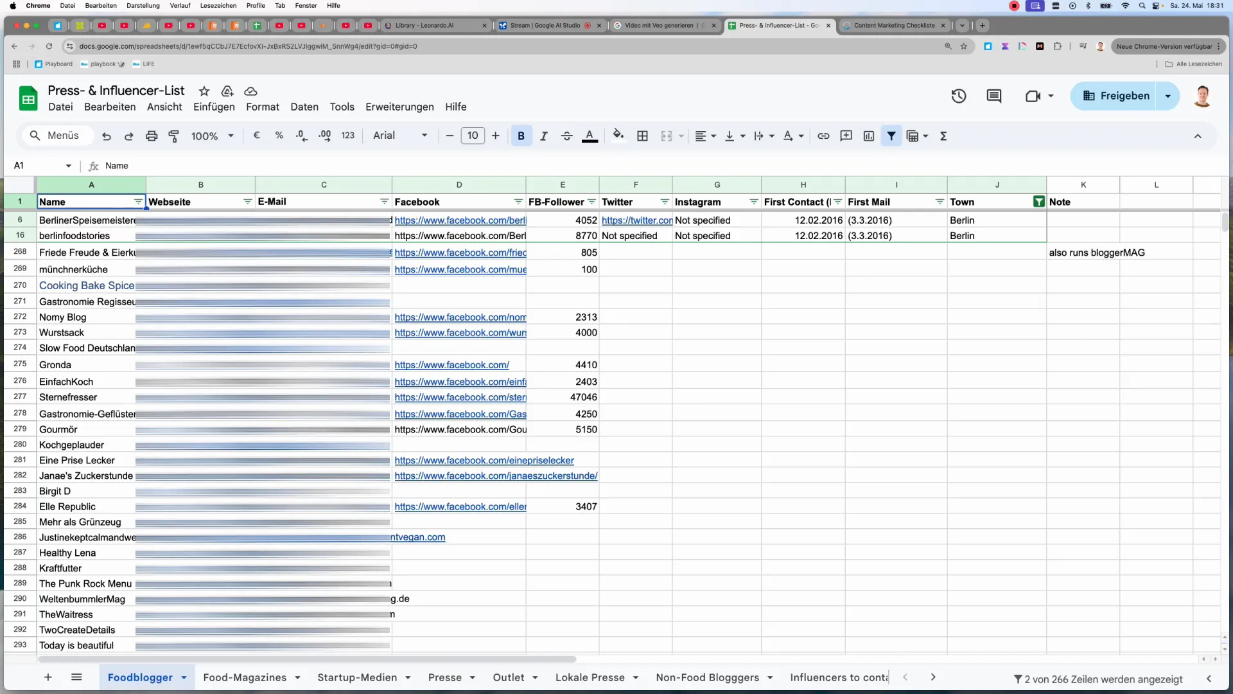1233x694 pixels.
Task: Open the Daten menu
Action: (304, 107)
